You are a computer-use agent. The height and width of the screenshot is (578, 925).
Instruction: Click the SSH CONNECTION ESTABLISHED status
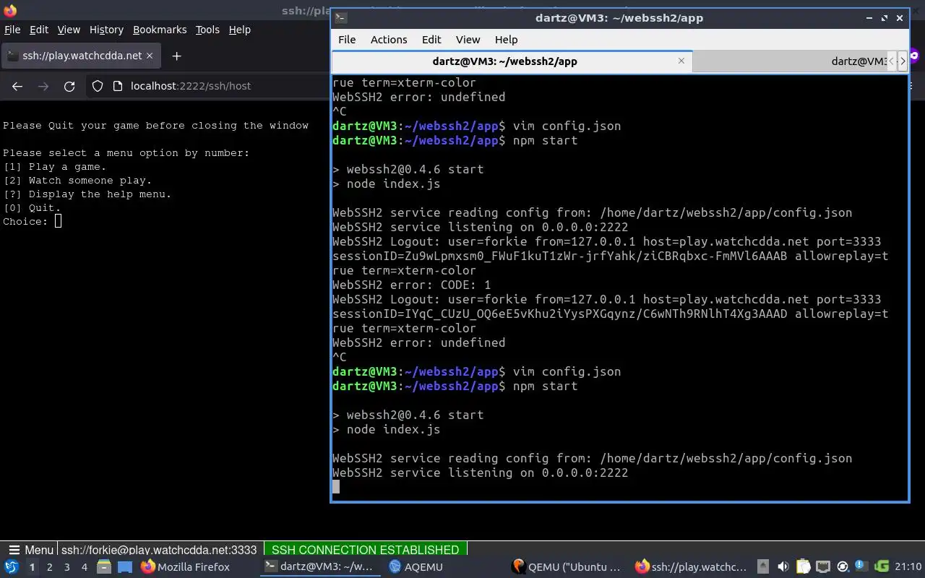365,550
